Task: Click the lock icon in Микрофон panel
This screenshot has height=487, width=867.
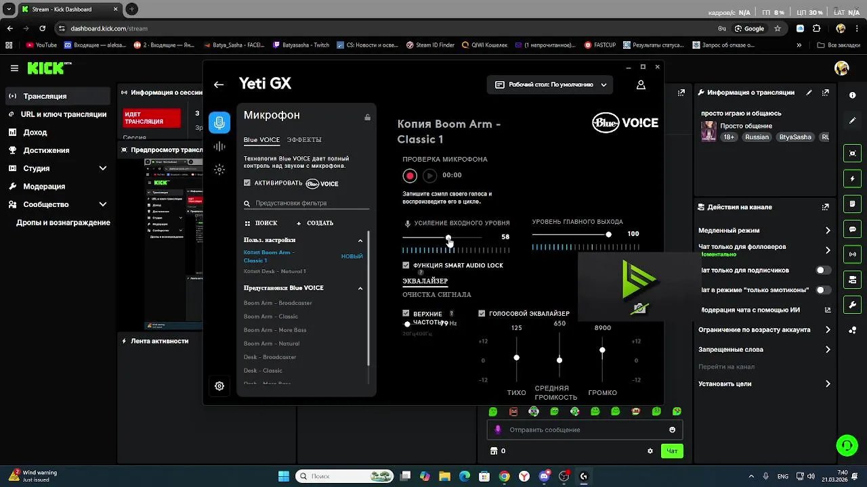Action: (x=367, y=117)
